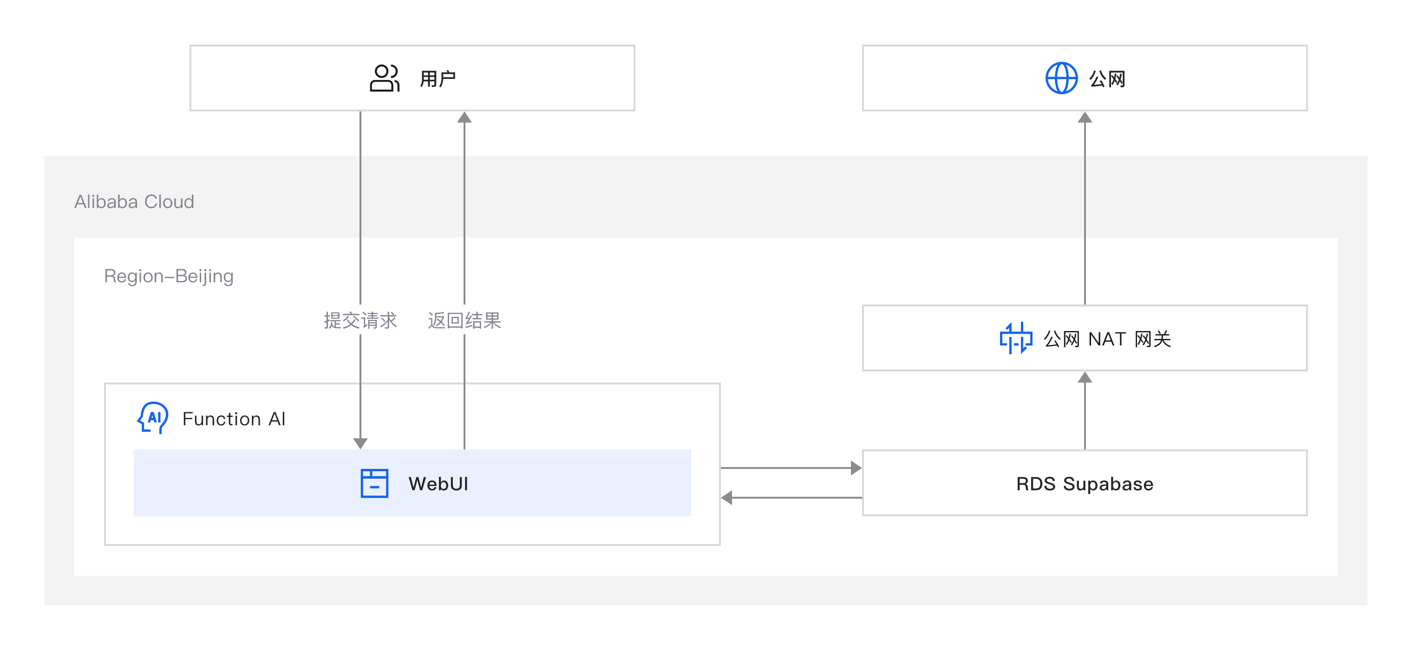Click the Function AI label
This screenshot has height=650, width=1412.
[x=234, y=419]
